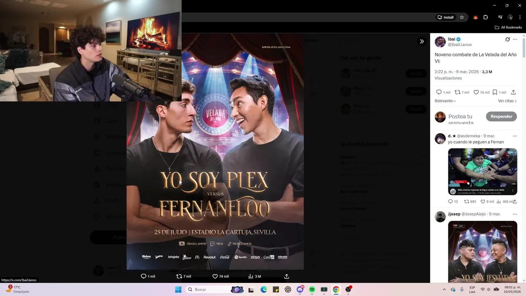View 3 M analytics under poster

(x=255, y=276)
